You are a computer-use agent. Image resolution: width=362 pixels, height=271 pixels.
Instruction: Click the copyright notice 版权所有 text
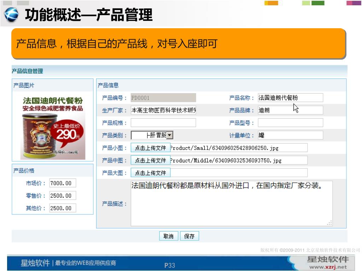tap(310, 250)
